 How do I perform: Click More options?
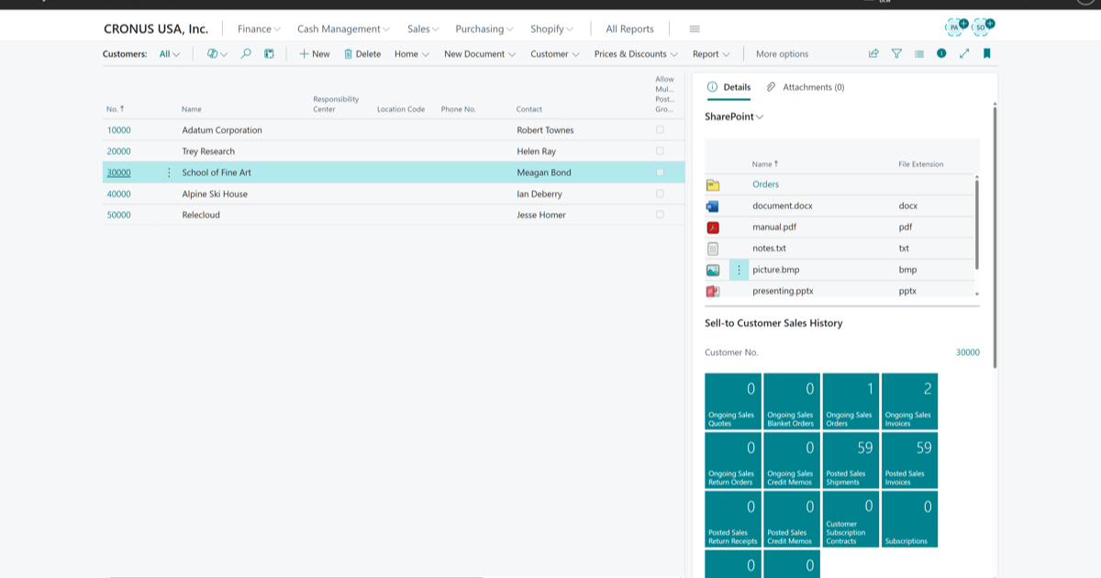point(782,54)
